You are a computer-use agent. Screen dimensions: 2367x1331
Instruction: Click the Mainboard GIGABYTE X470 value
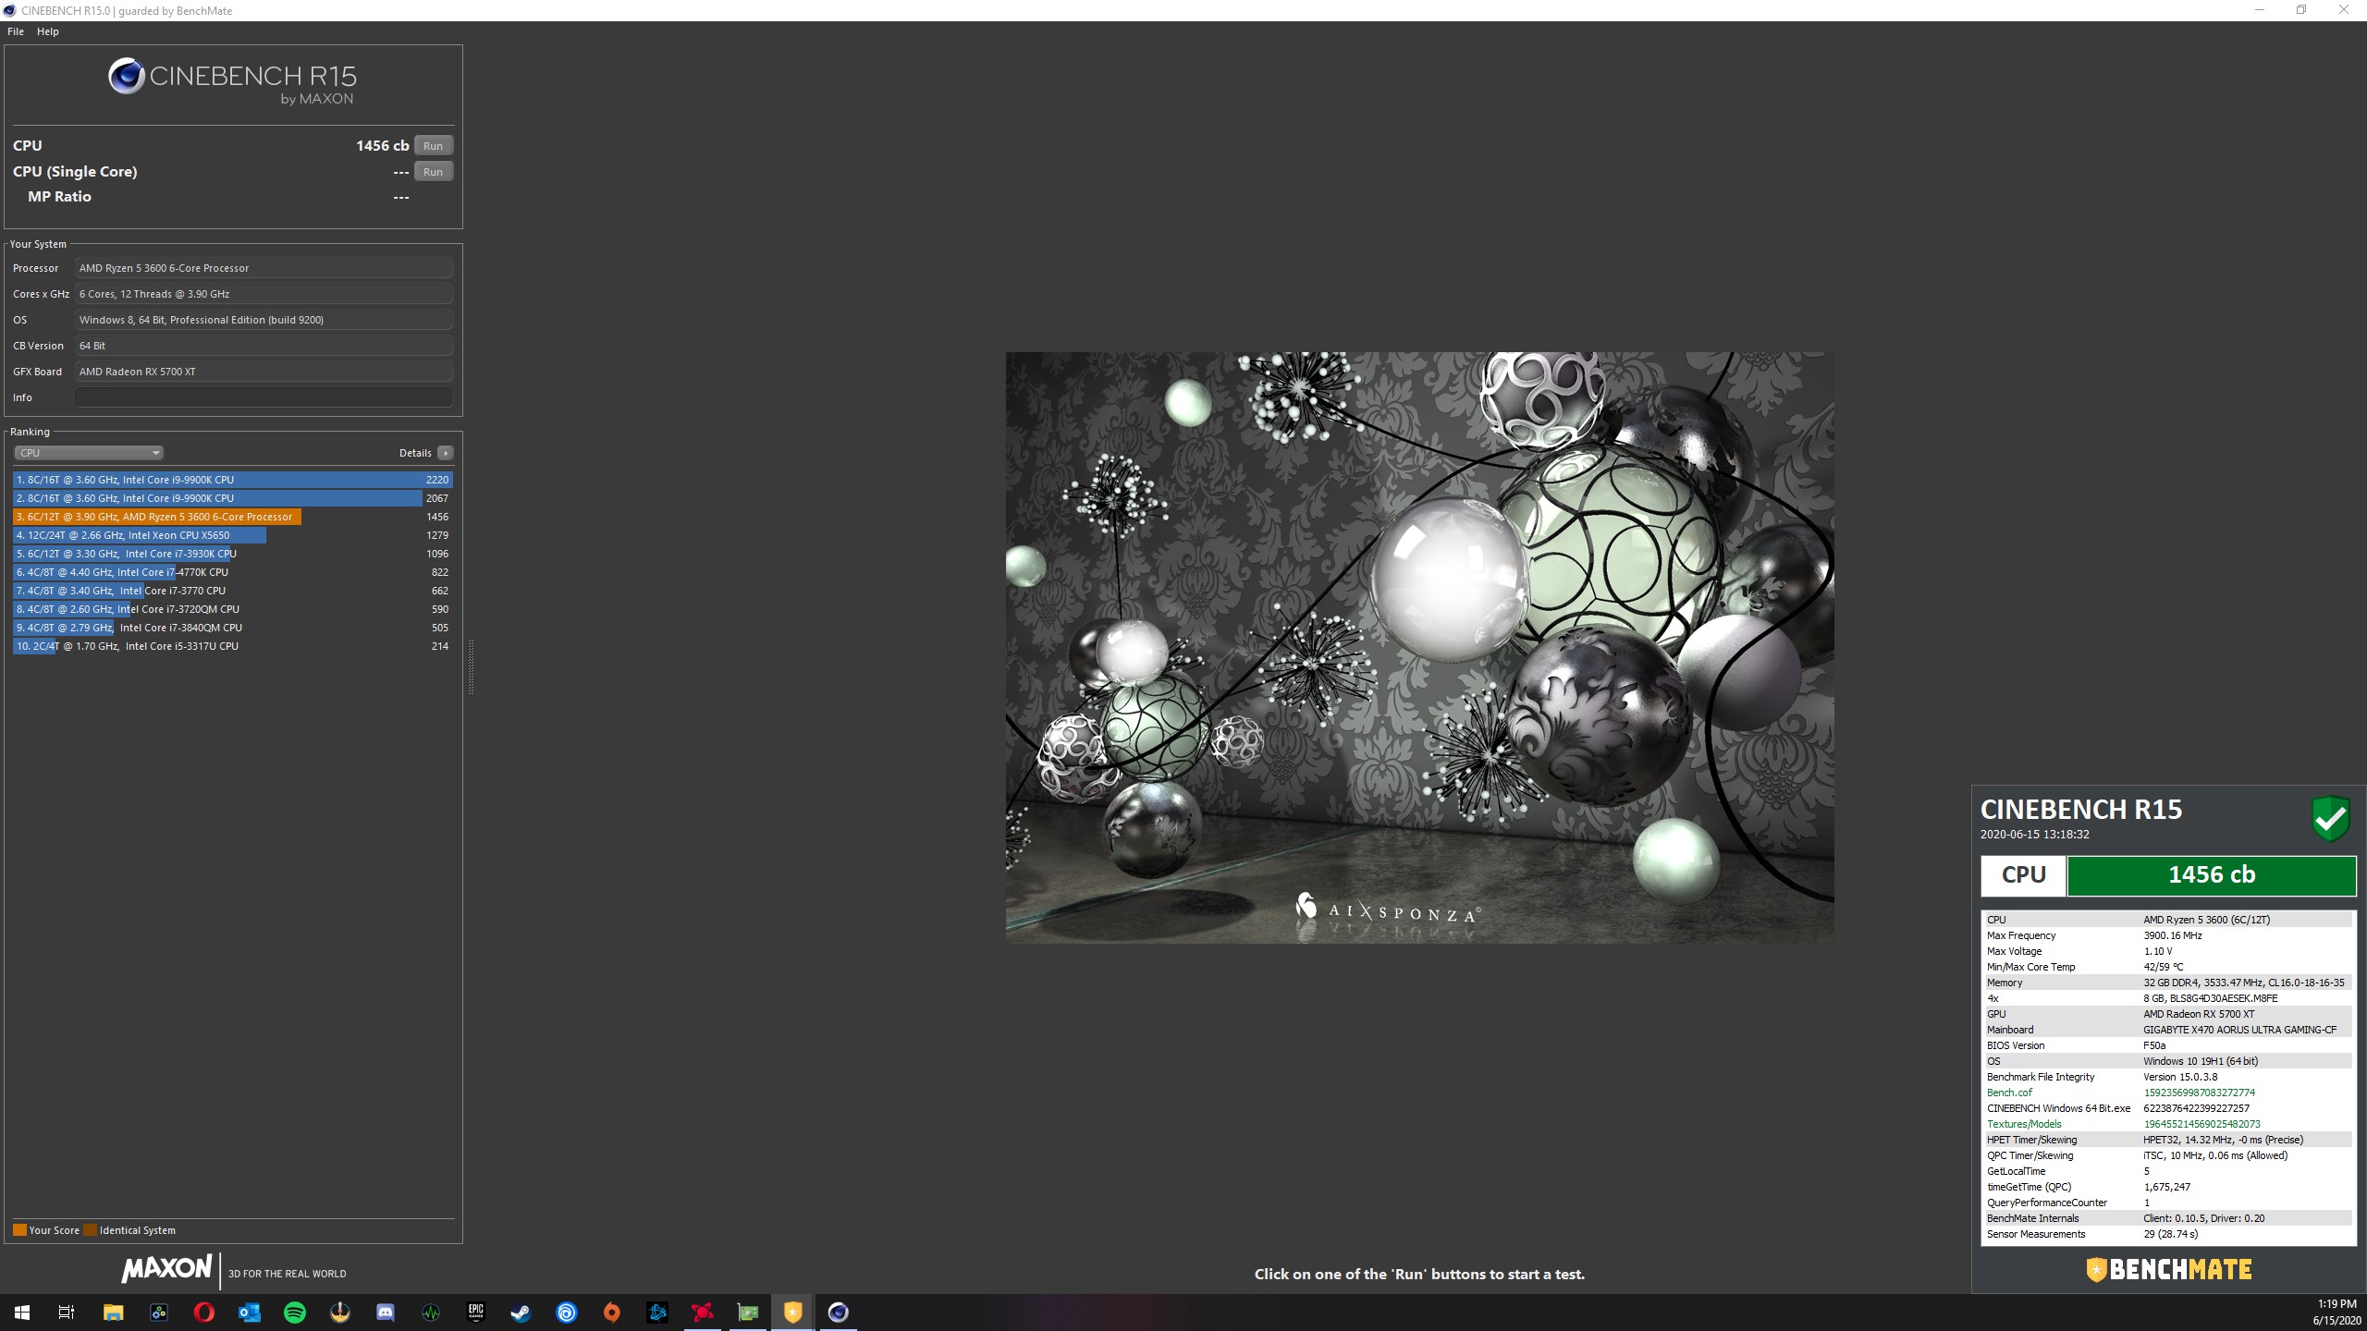(x=2239, y=1030)
